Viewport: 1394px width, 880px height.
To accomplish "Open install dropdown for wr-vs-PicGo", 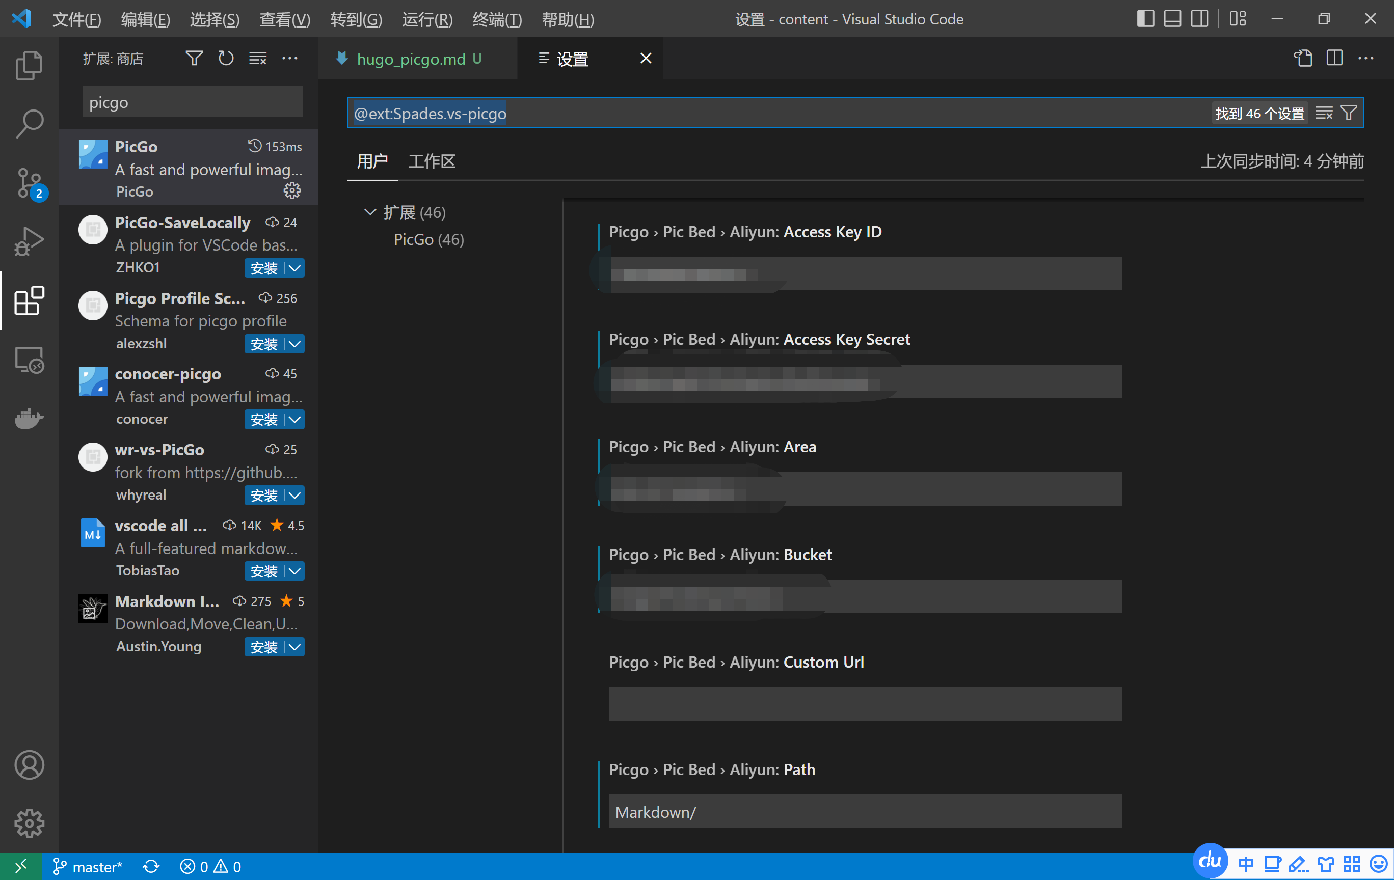I will click(294, 495).
